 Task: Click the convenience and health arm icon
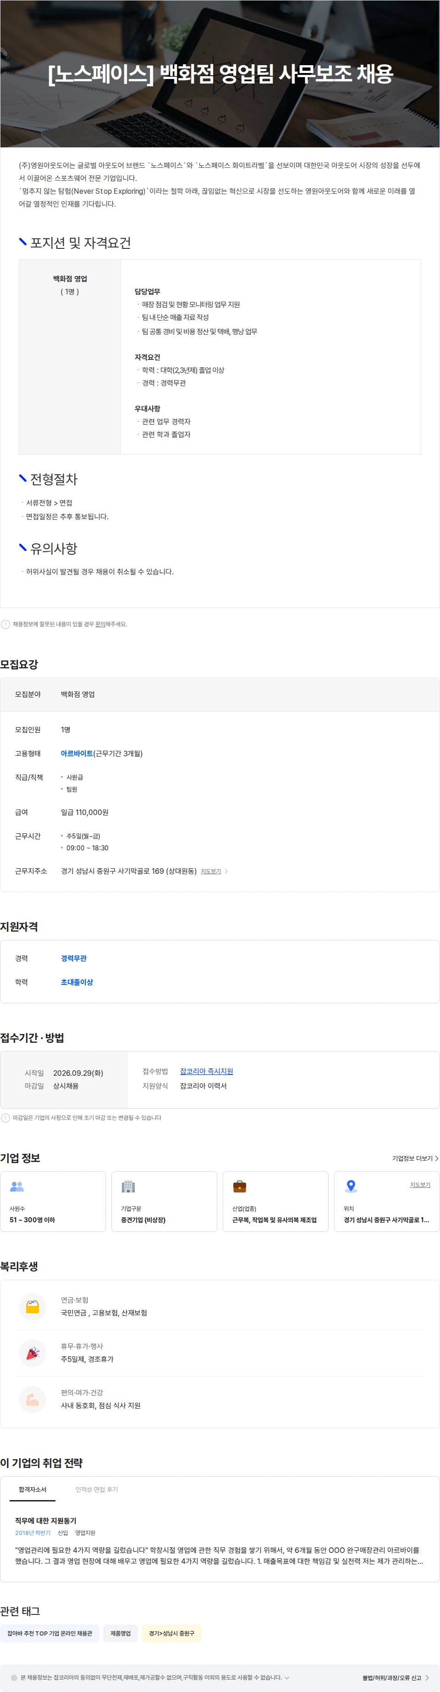click(x=32, y=1399)
